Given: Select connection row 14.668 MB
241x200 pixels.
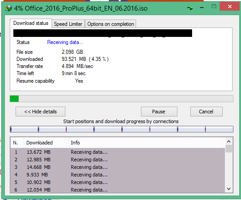Looking at the screenshot, I should coord(118,167).
